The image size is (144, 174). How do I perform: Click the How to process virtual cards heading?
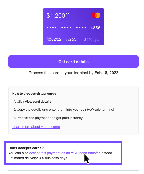34,94
